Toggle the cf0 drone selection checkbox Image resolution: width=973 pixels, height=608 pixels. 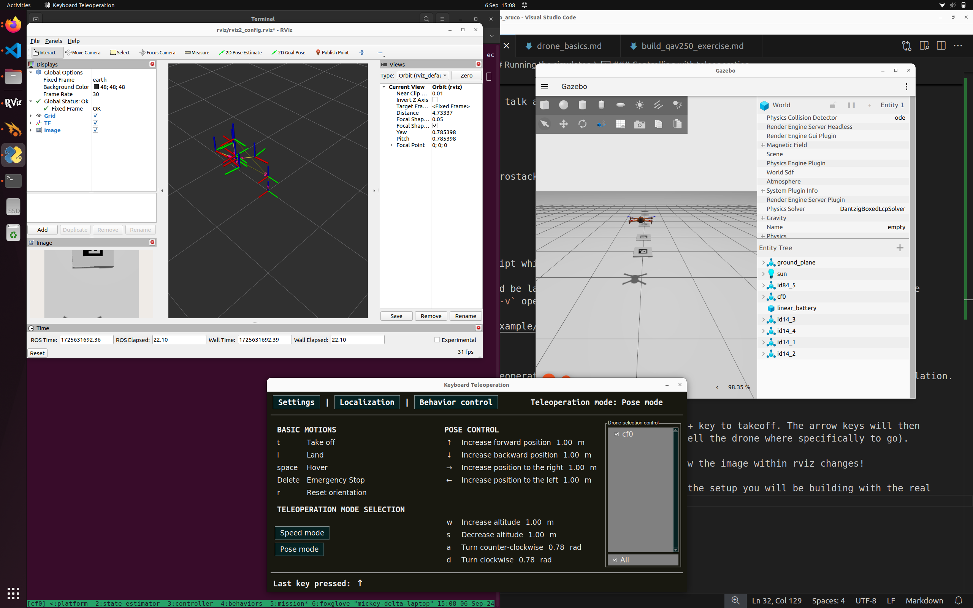[617, 434]
